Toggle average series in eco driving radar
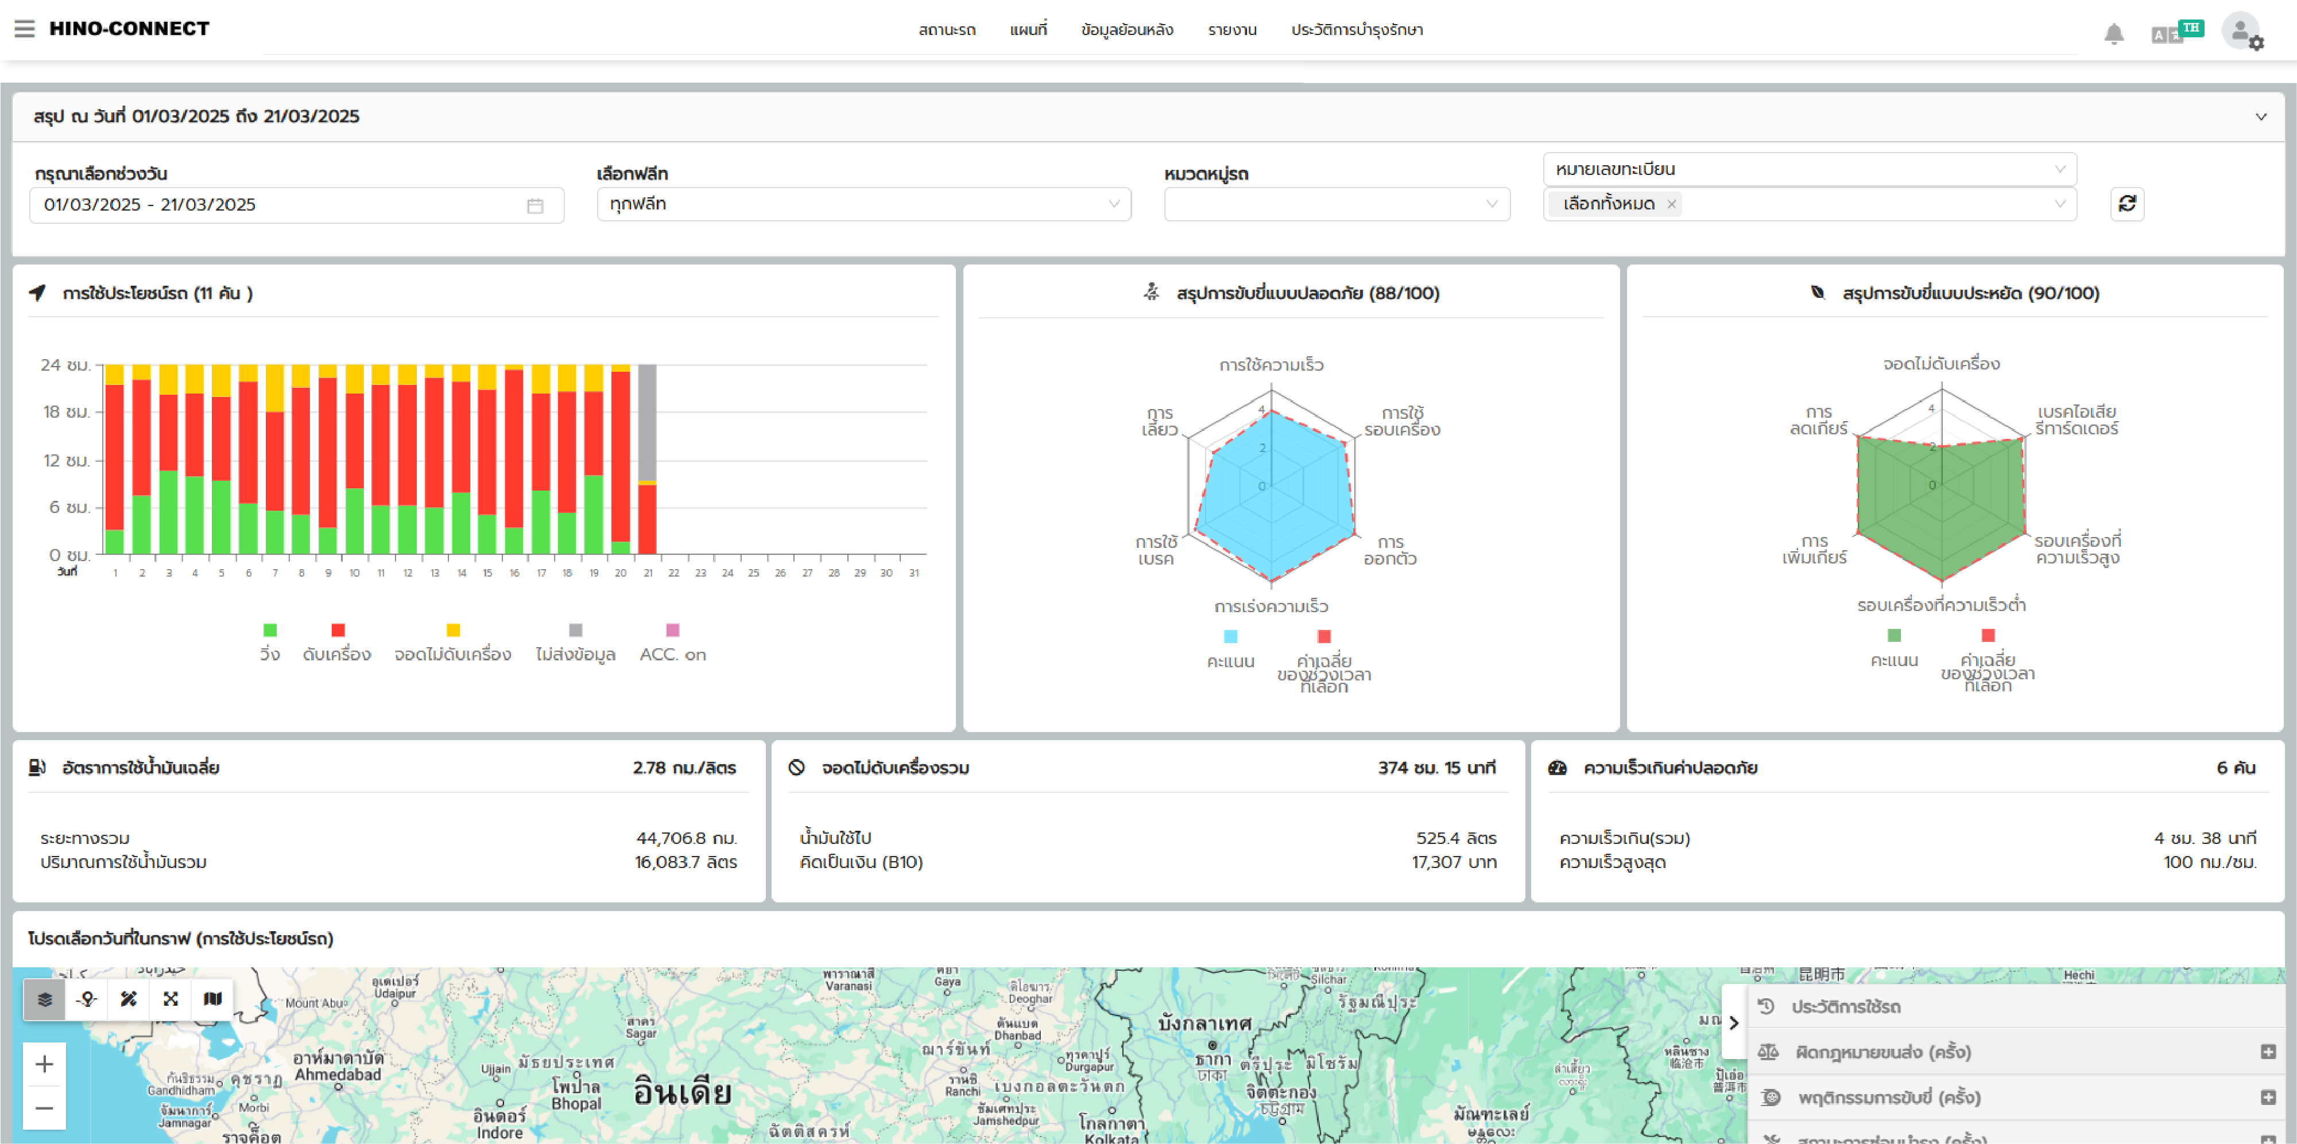Screen dimensions: 2297x1144 pos(1988,660)
